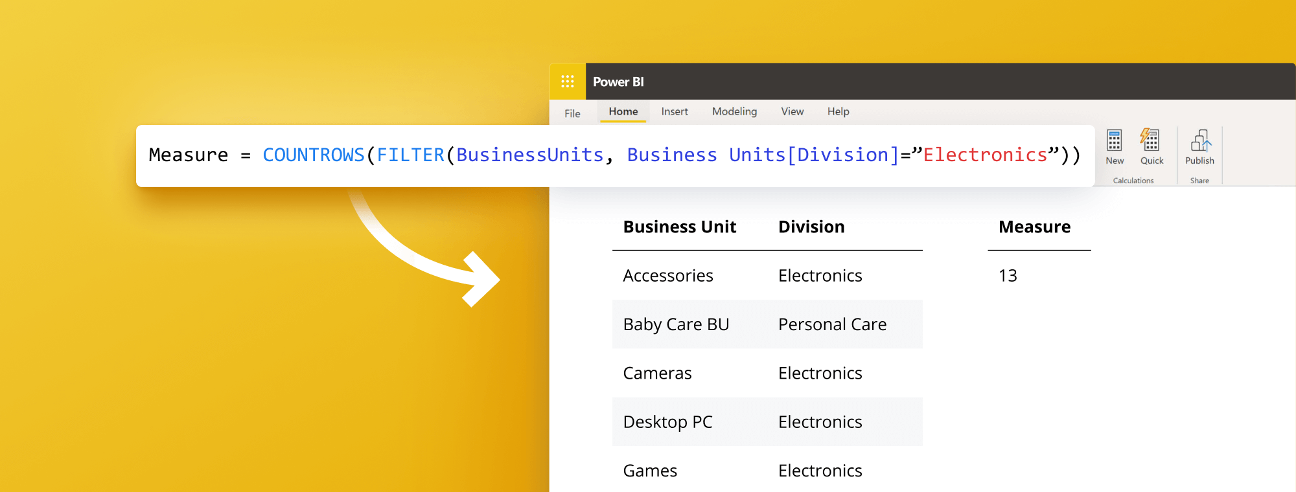Click the measure value 13

tap(1008, 276)
